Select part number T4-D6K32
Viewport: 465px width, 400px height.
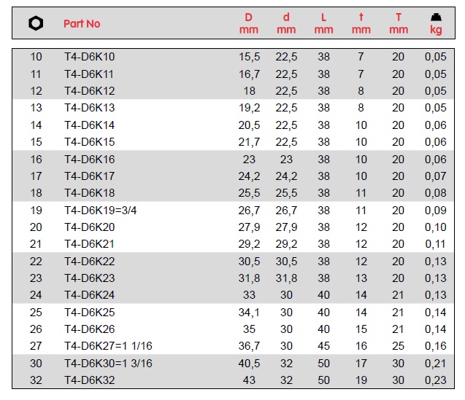pos(89,380)
